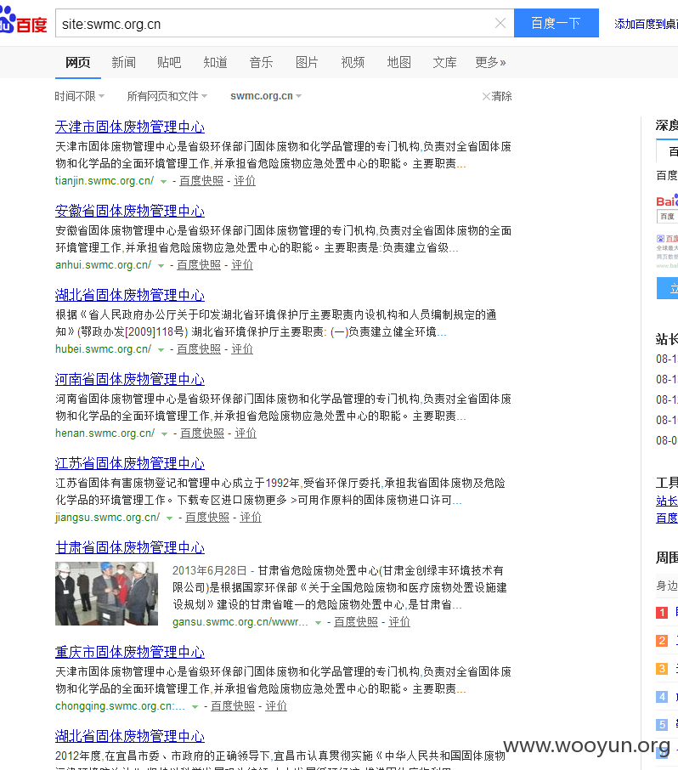Open 百度快照 for chongqing.swmc.org.cn
678x770 pixels.
(233, 705)
